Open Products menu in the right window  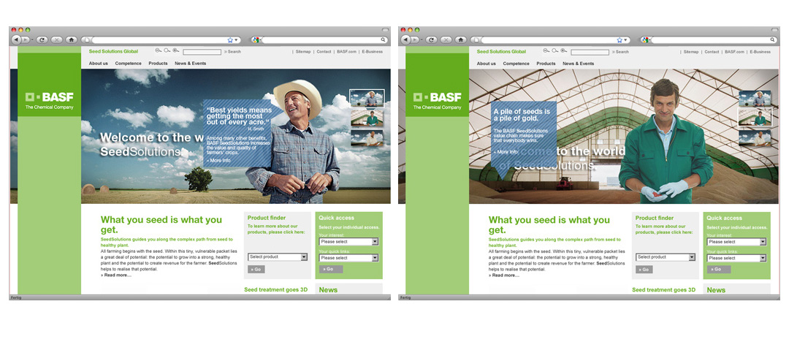(x=546, y=64)
